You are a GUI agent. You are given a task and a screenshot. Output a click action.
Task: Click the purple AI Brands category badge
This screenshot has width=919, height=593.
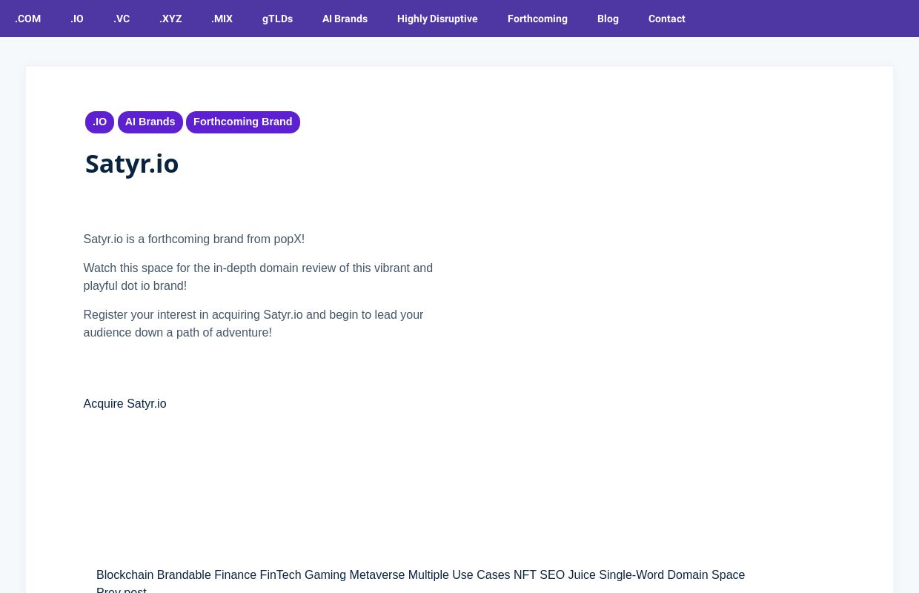[150, 122]
